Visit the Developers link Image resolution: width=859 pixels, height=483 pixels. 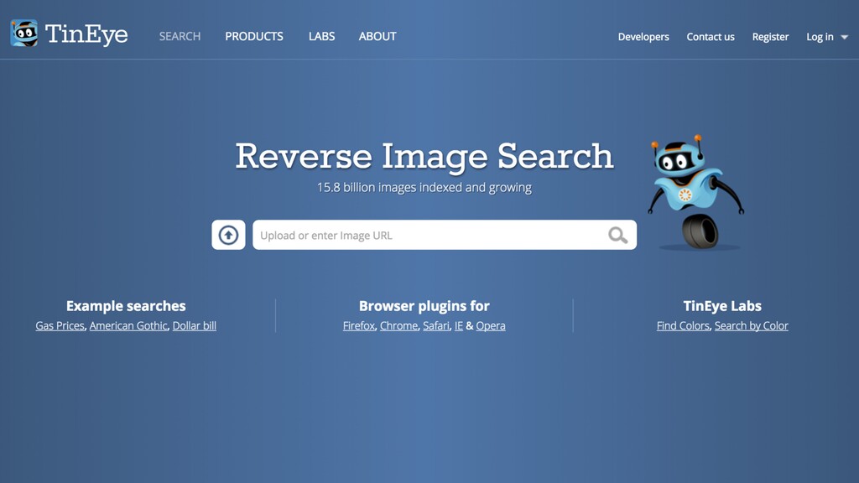[643, 37]
